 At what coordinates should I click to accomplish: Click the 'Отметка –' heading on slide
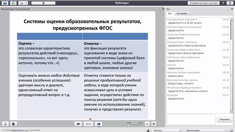coord(93,44)
